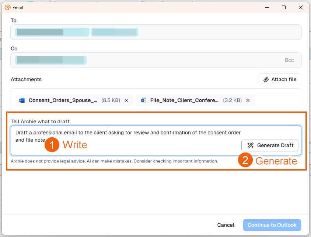
Task: Click the Attach file paperclip button
Action: 280,79
